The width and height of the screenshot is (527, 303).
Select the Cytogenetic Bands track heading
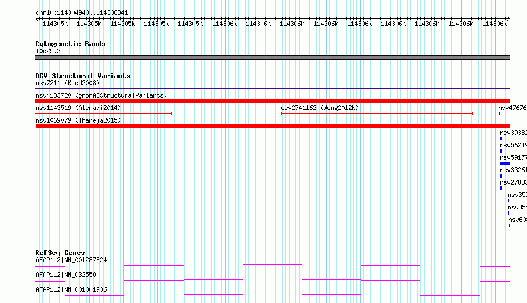70,44
